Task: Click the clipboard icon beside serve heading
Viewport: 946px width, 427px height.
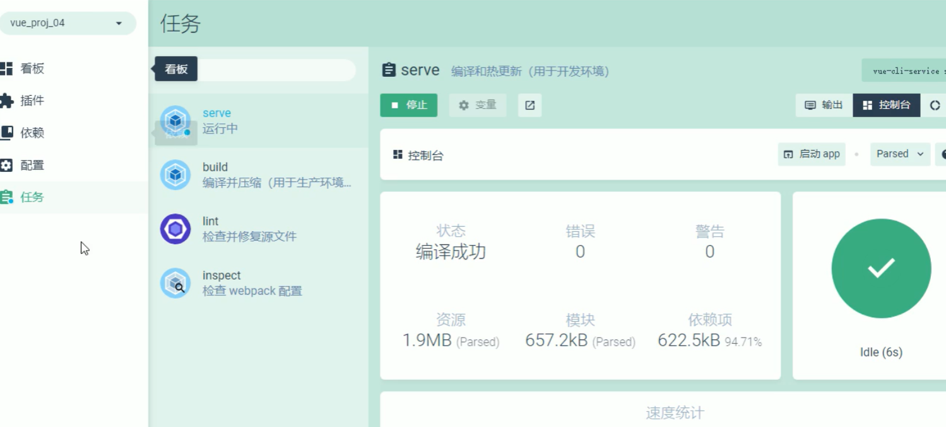Action: pyautogui.click(x=389, y=70)
